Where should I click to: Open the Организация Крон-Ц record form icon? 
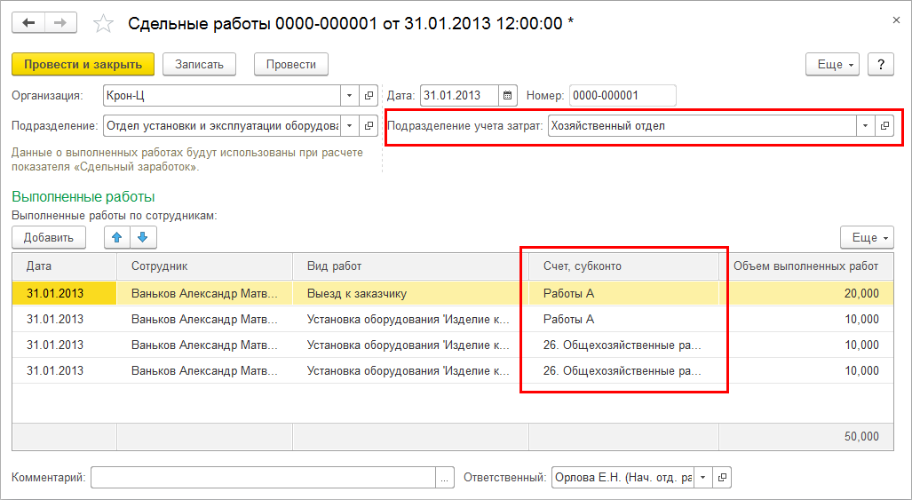tap(369, 96)
